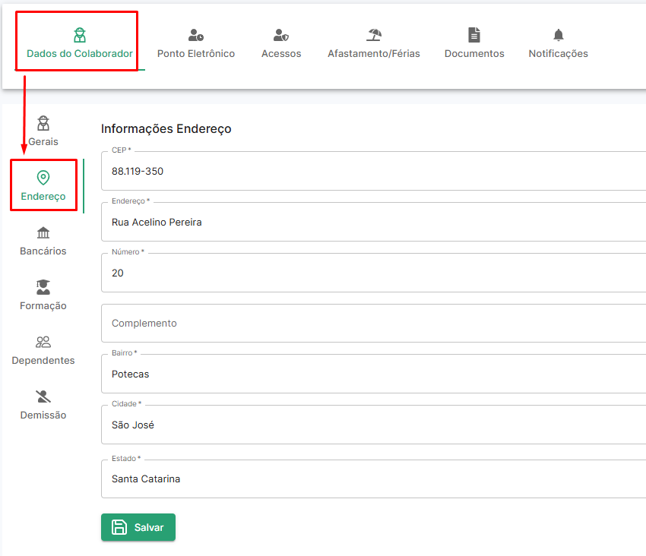Image resolution: width=646 pixels, height=556 pixels.
Task: Click the Endereço street field
Action: (x=374, y=222)
